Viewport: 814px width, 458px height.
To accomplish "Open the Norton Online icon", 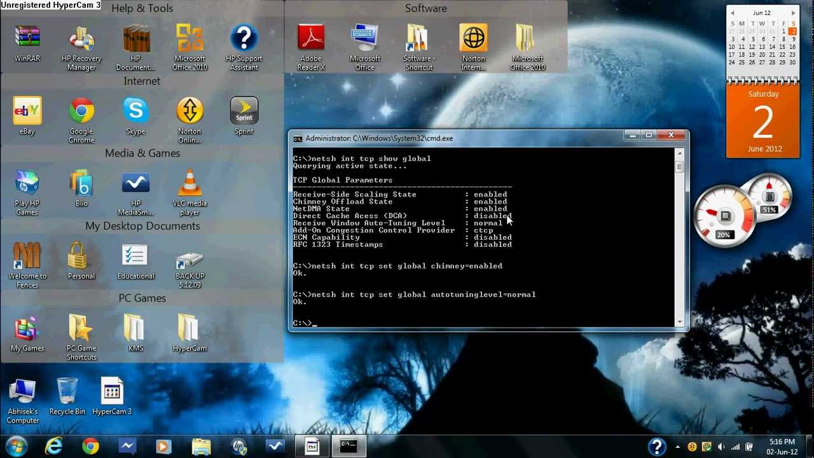I will pos(190,120).
